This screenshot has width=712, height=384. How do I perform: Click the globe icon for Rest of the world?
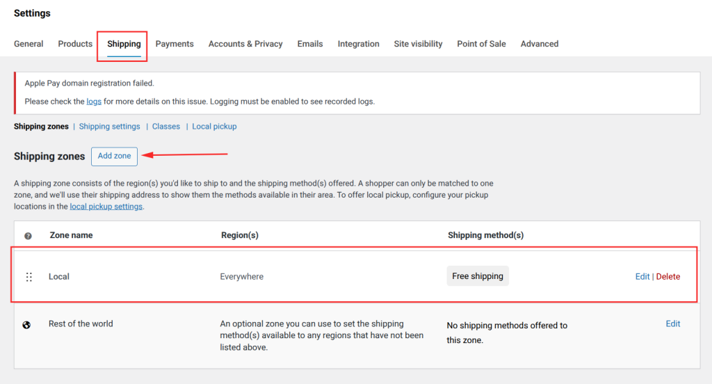click(x=27, y=325)
